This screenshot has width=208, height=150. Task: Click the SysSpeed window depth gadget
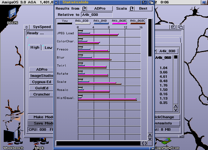180,27
